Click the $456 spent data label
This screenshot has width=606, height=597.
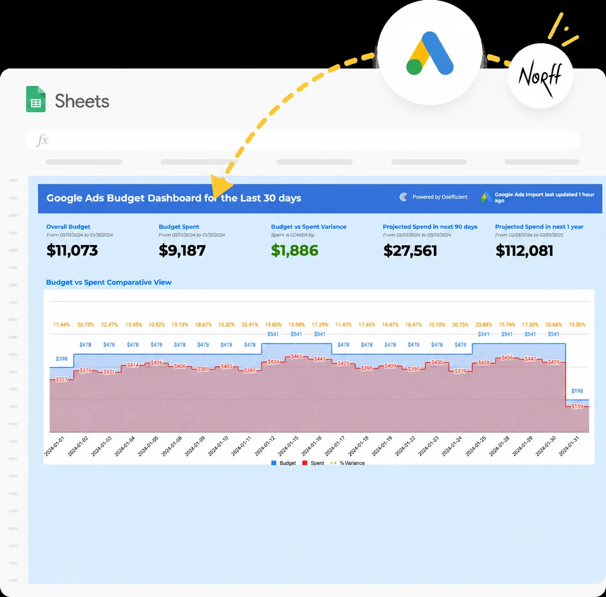pos(507,358)
